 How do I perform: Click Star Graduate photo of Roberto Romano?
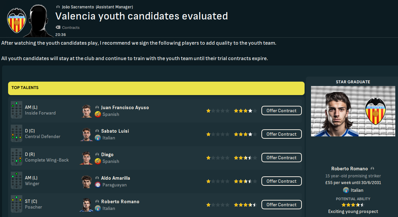pyautogui.click(x=353, y=111)
